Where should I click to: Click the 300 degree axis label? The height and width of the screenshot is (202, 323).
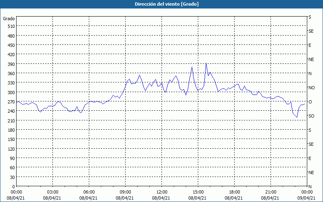[x=11, y=93]
